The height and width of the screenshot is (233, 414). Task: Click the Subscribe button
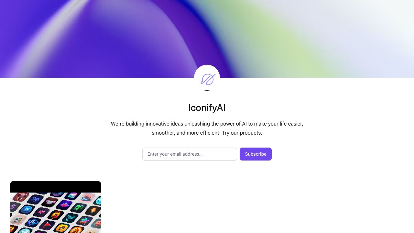click(256, 154)
